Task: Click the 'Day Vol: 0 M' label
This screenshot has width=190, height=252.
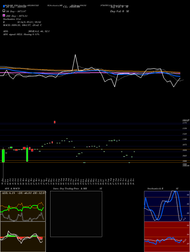Action: (119, 11)
